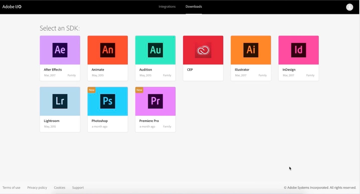The width and height of the screenshot is (360, 194).
Task: Click Family label on Illustrator card
Action: 263,75
